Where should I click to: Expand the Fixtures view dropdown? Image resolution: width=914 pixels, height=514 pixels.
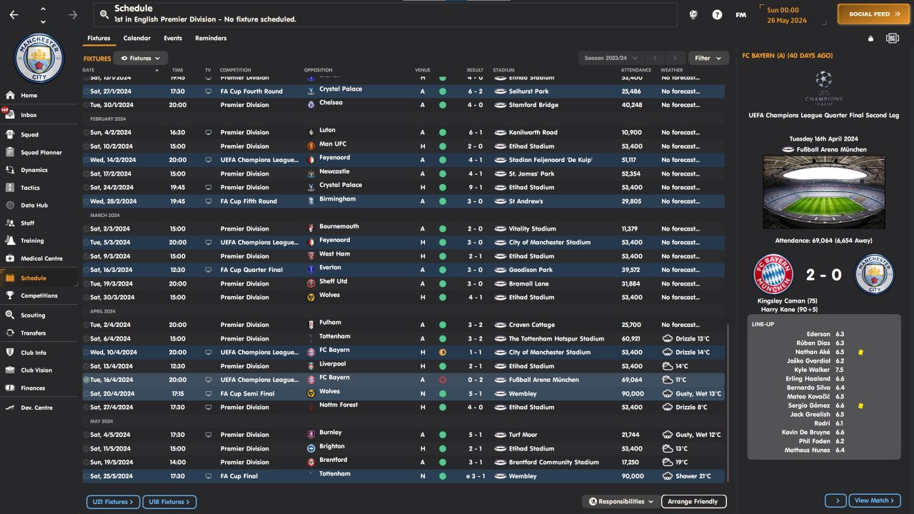point(141,58)
